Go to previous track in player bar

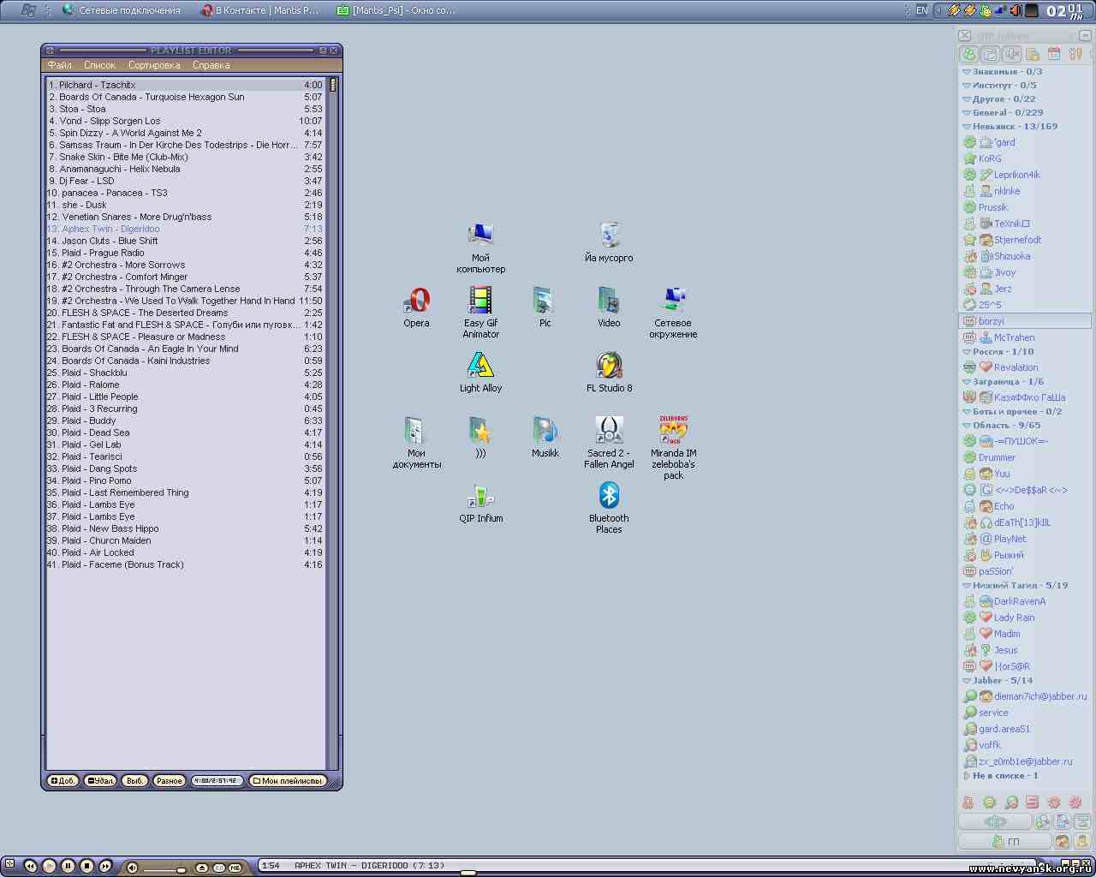(30, 867)
